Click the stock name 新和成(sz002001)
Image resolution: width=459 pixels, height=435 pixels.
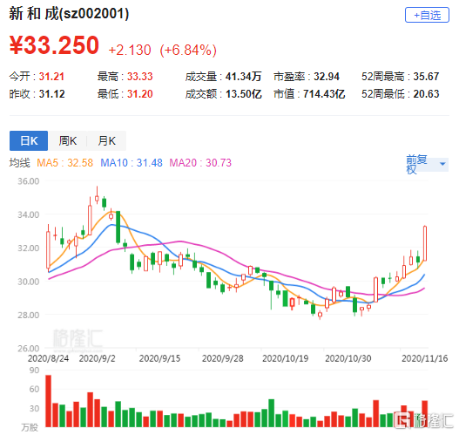pyautogui.click(x=69, y=13)
